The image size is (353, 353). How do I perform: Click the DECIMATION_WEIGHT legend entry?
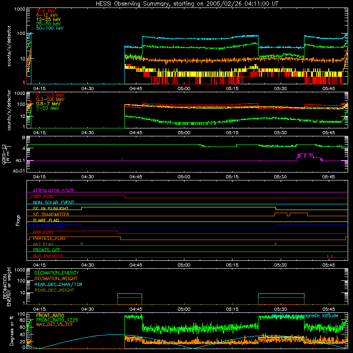coord(56,278)
